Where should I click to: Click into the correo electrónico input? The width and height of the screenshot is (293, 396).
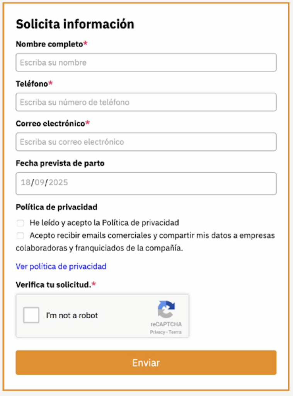pos(146,142)
